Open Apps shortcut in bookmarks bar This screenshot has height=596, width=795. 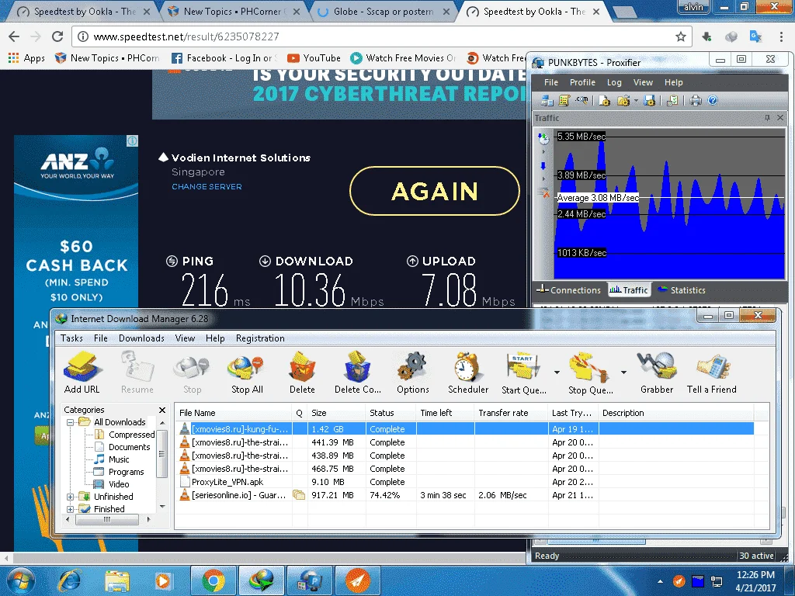tap(27, 57)
